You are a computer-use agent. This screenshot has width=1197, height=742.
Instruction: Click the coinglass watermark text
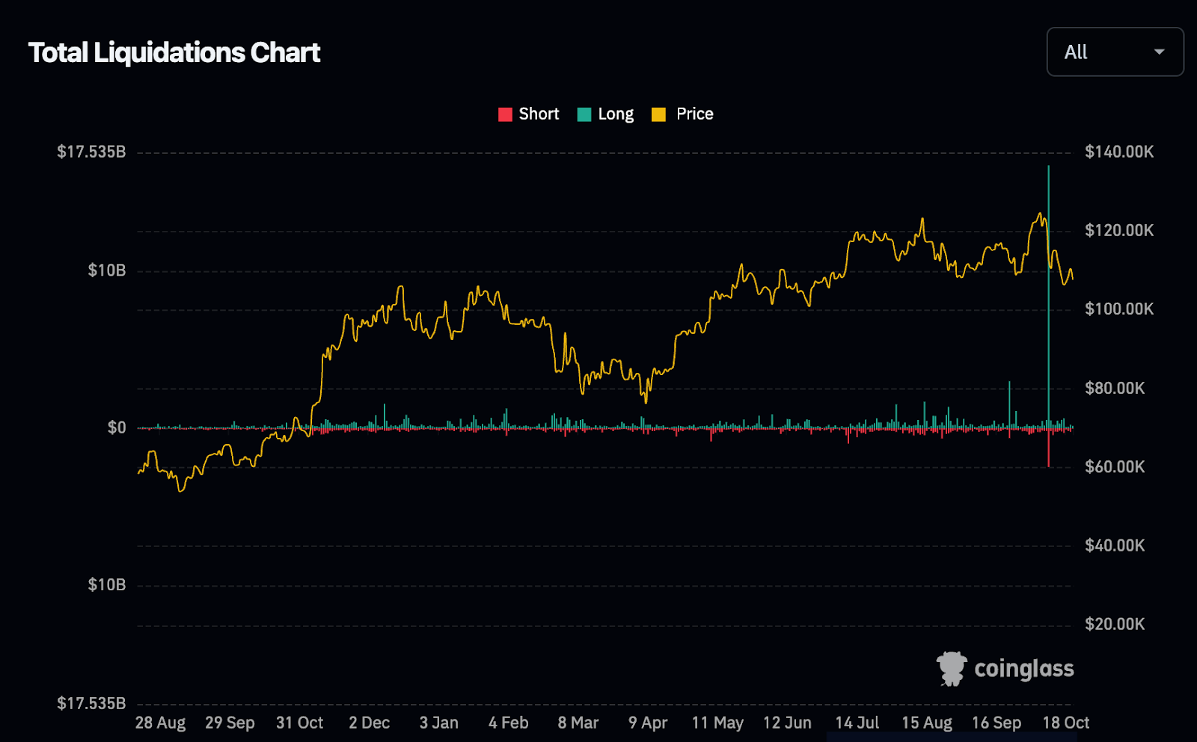tap(1023, 669)
